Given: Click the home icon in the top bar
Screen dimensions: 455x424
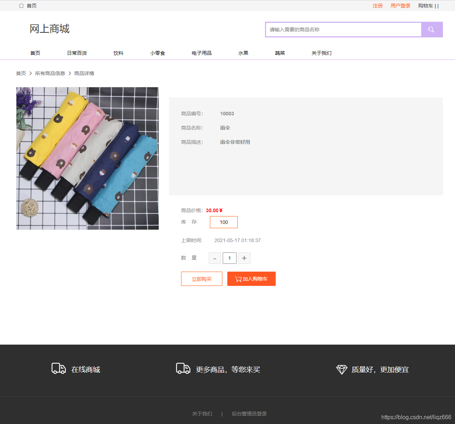Looking at the screenshot, I should pos(21,5).
